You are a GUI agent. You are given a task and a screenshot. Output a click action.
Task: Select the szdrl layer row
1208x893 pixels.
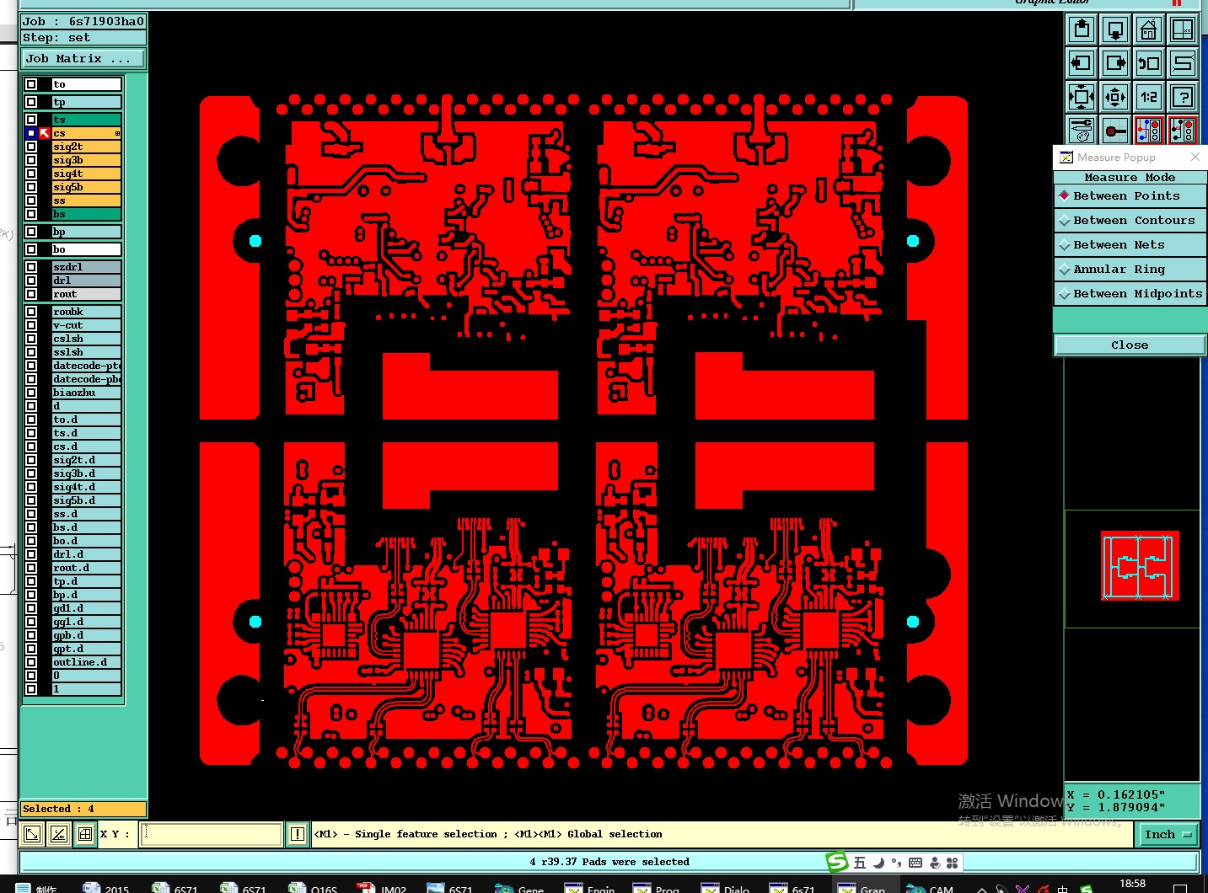(86, 267)
